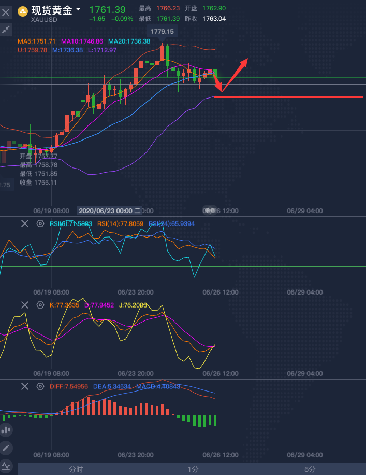The image size is (366, 475).
Task: Switch to the 5分 timeframe tab
Action: (310, 469)
